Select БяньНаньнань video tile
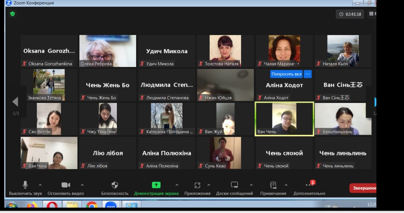 coord(343,119)
